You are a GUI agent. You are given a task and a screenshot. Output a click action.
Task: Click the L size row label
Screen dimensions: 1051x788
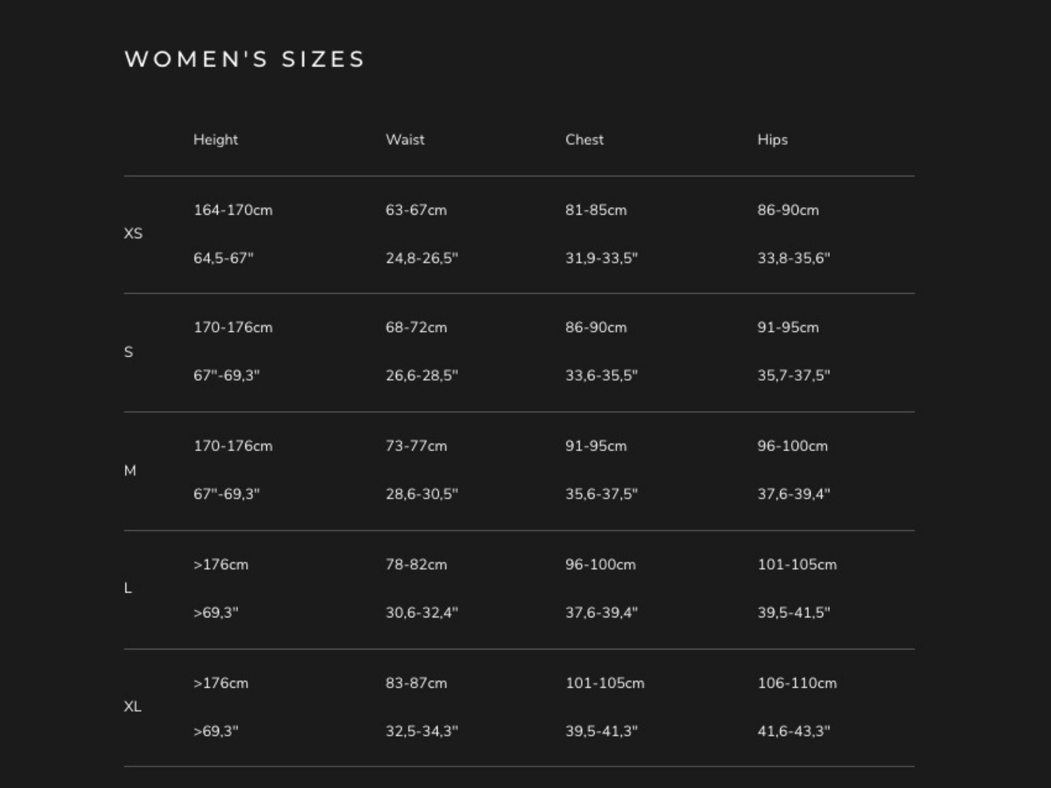tap(128, 588)
